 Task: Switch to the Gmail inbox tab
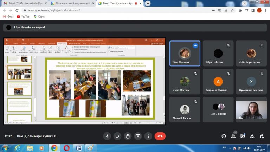[x=25, y=3]
